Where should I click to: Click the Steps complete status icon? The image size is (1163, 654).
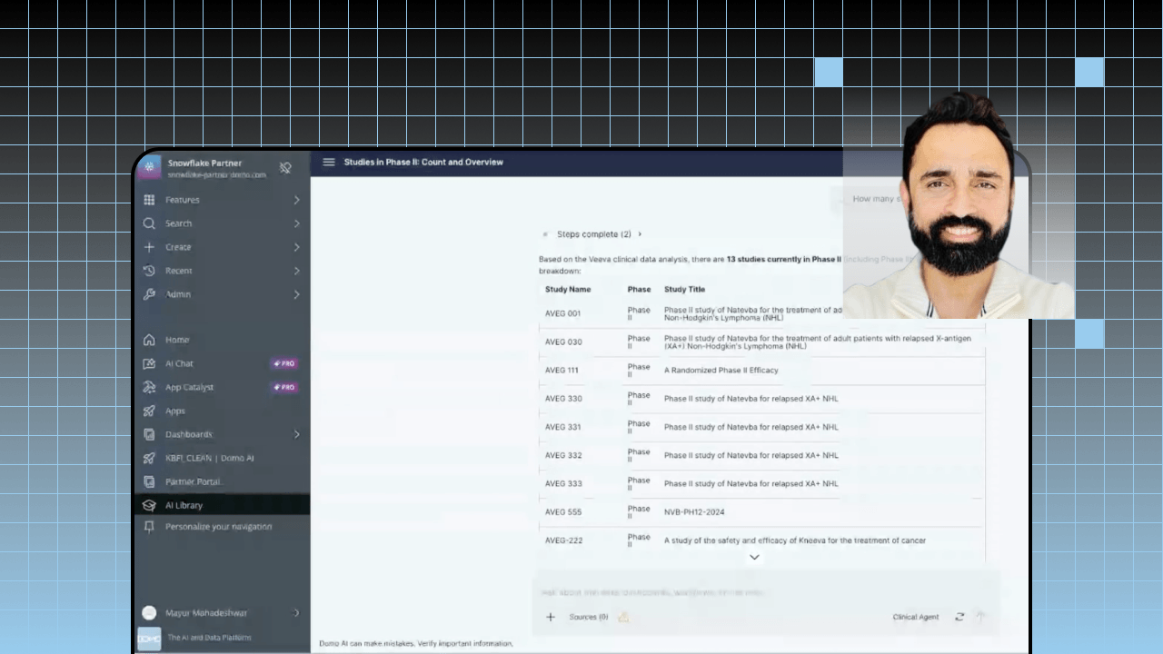(545, 234)
